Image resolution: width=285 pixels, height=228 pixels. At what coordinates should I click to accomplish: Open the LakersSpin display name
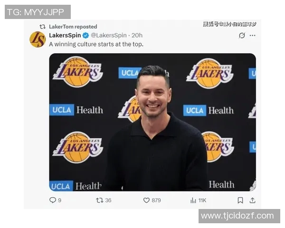point(65,35)
